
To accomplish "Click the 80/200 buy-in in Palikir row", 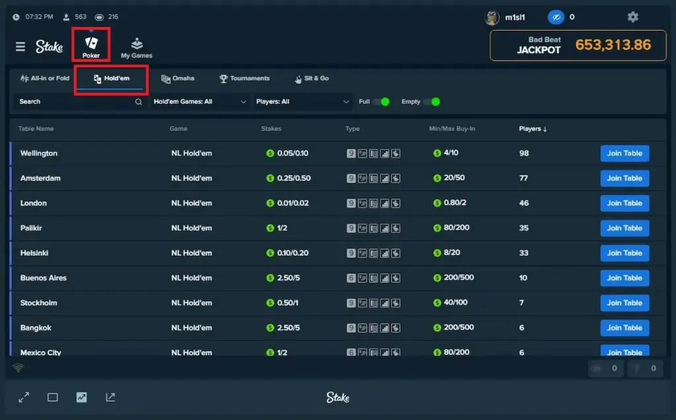I will click(457, 227).
